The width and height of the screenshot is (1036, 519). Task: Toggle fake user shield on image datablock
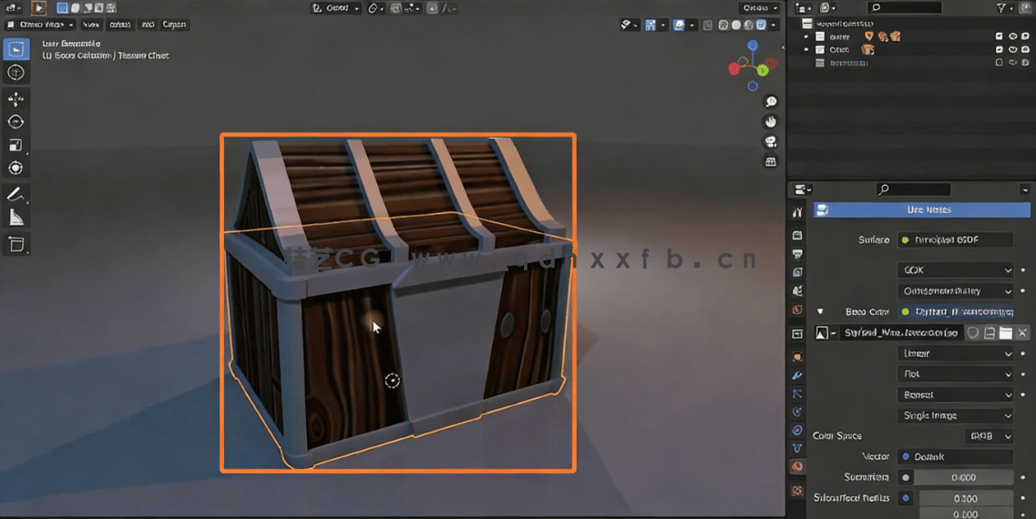pyautogui.click(x=973, y=332)
